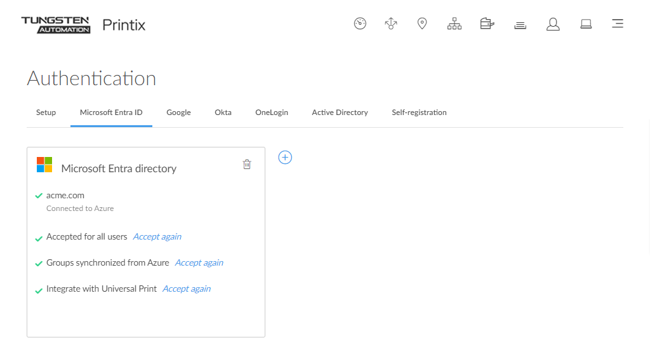Click the Tungsten Automation logo
Image resolution: width=650 pixels, height=354 pixels.
(x=56, y=25)
